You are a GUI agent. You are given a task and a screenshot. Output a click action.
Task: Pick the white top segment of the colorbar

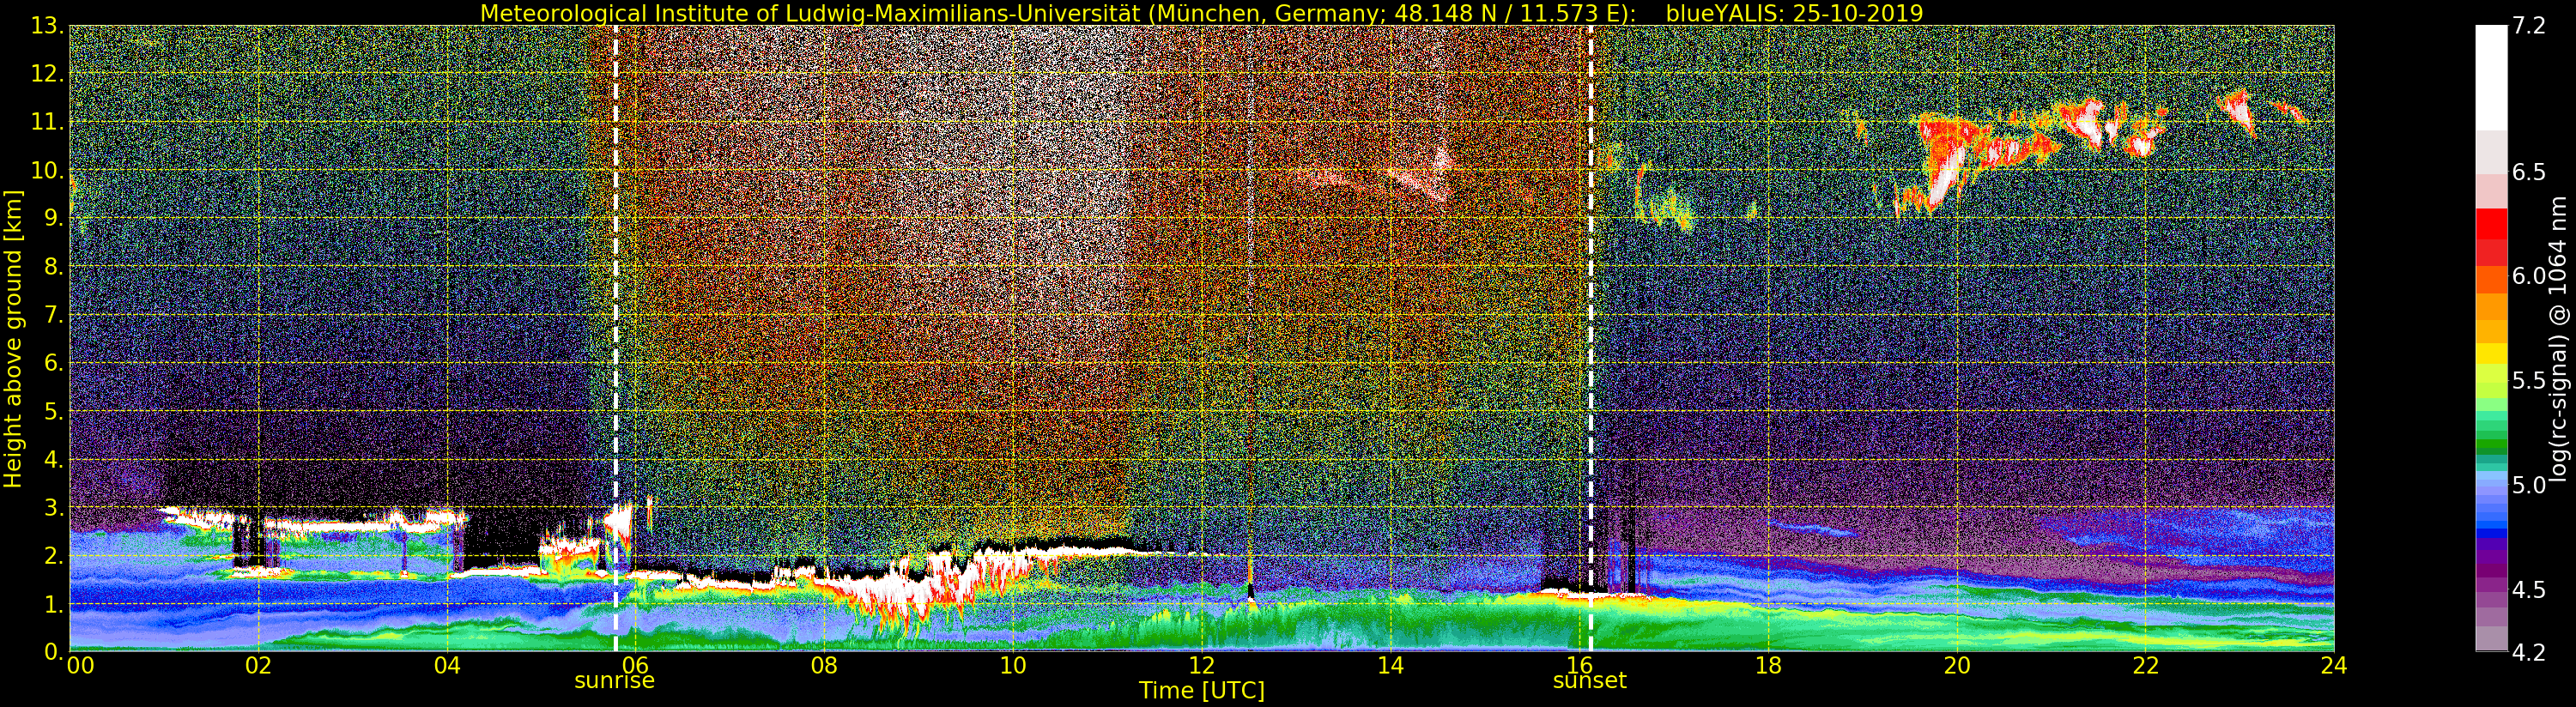[2491, 78]
